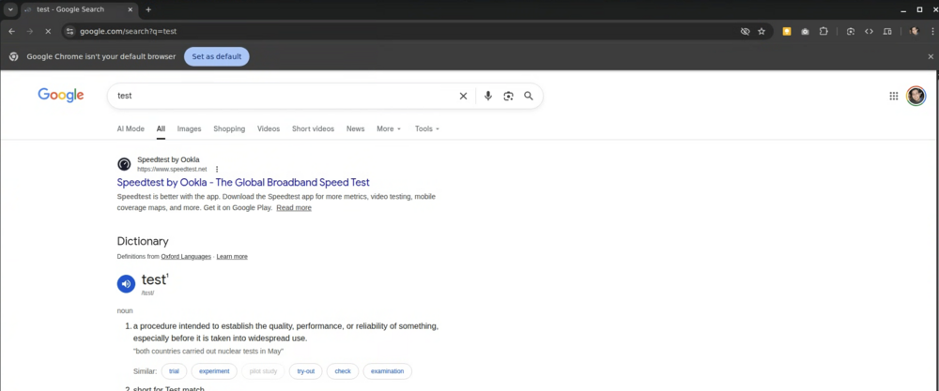Click the Dictionary heading
The height and width of the screenshot is (391, 939).
click(x=143, y=242)
